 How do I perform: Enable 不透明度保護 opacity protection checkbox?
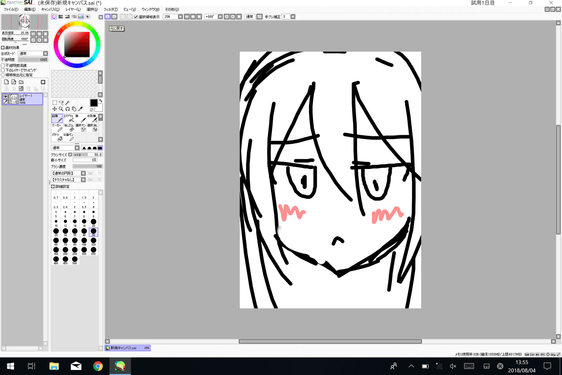pyautogui.click(x=3, y=66)
